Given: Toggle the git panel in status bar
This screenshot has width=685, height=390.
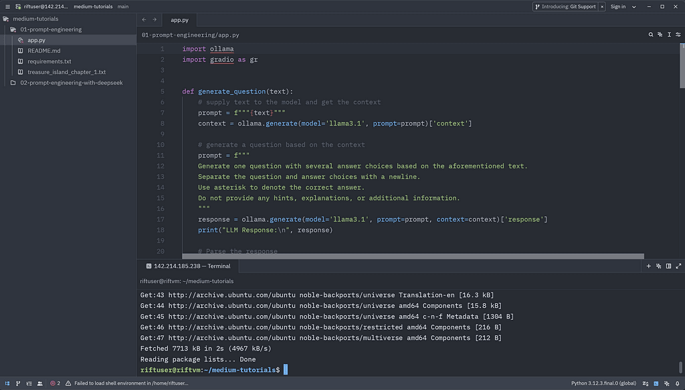Looking at the screenshot, I should [x=18, y=383].
